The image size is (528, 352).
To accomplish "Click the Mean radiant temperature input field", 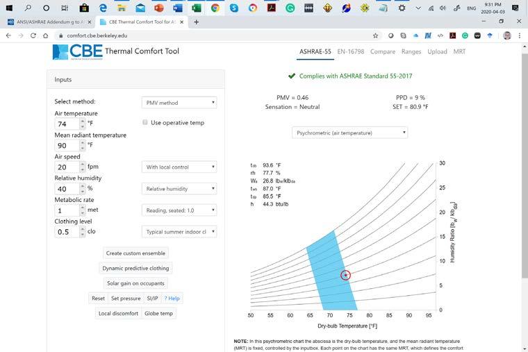I will point(67,145).
